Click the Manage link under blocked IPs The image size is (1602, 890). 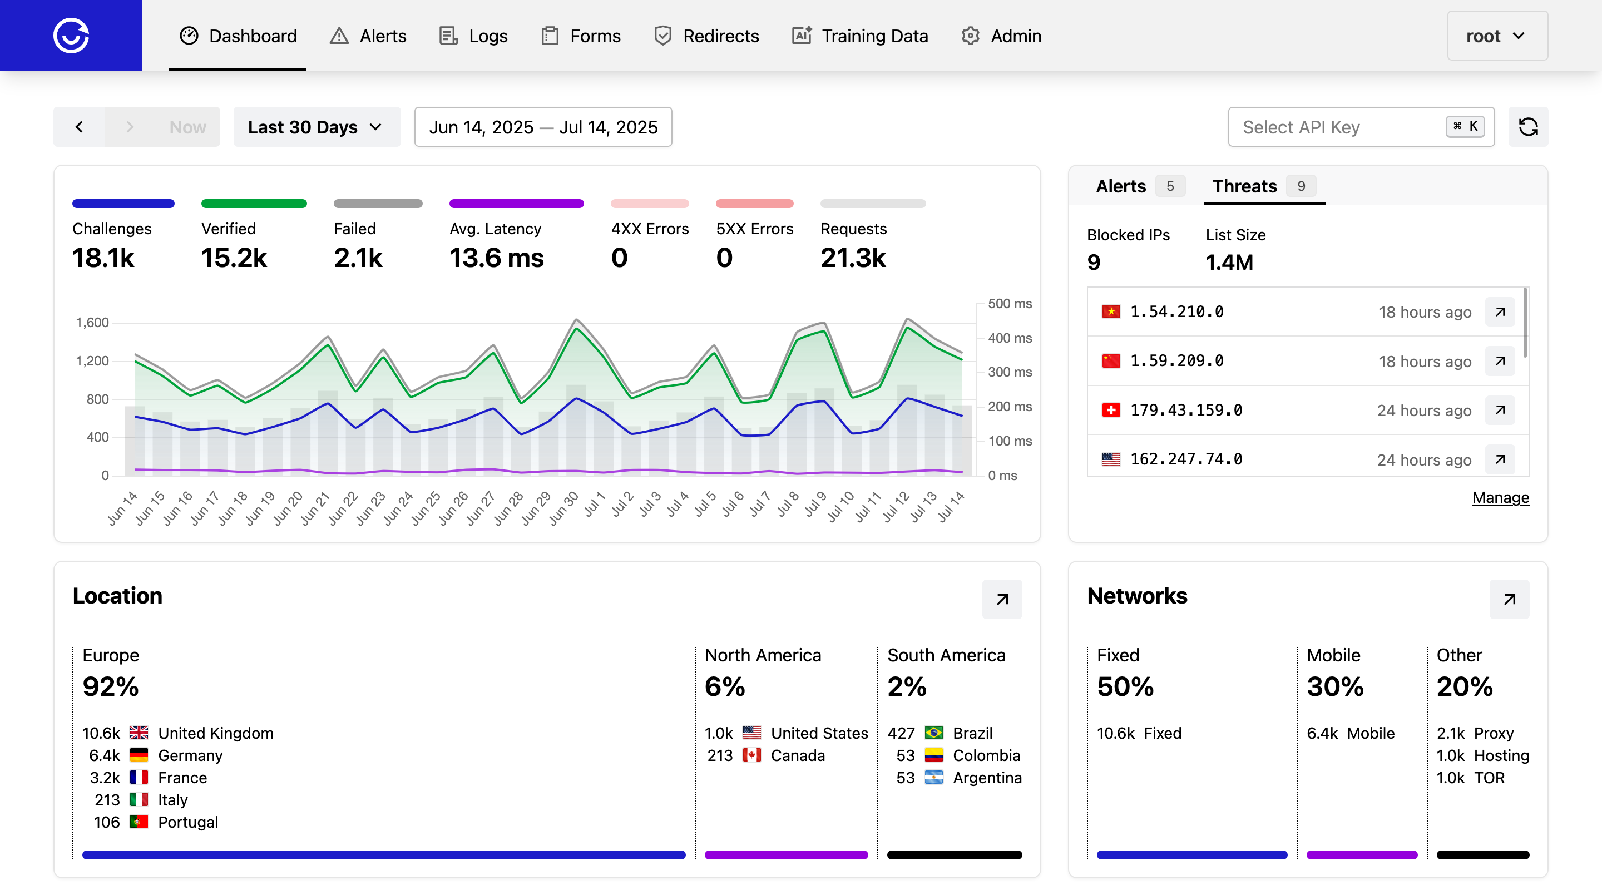pyautogui.click(x=1500, y=497)
